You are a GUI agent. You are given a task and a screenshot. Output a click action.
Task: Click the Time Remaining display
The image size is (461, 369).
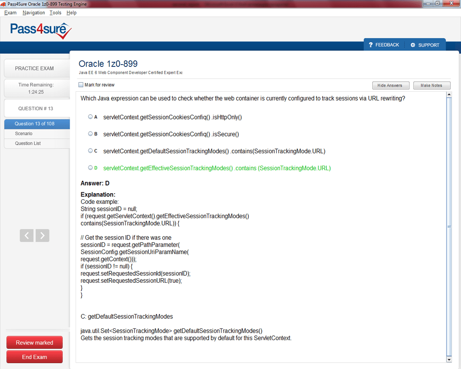[x=37, y=88]
